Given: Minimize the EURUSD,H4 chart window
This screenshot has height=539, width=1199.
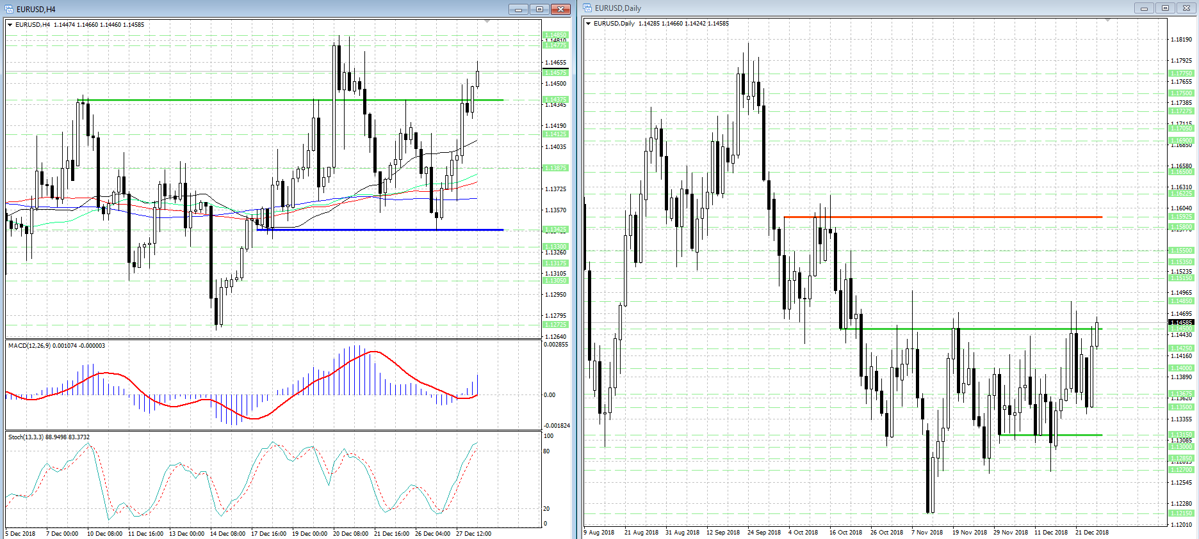Looking at the screenshot, I should [x=518, y=9].
